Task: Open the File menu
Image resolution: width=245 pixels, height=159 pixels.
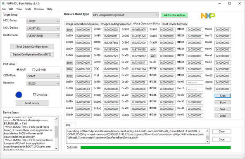Action: 4,9
